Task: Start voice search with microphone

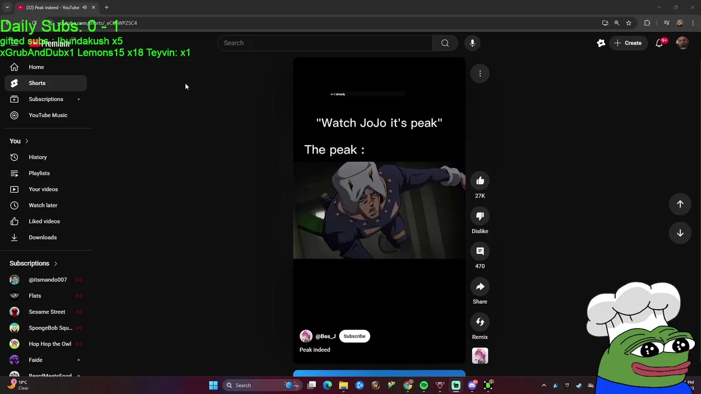Action: (472, 43)
